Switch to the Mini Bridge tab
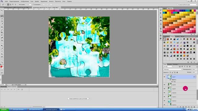 (x=4, y=87)
